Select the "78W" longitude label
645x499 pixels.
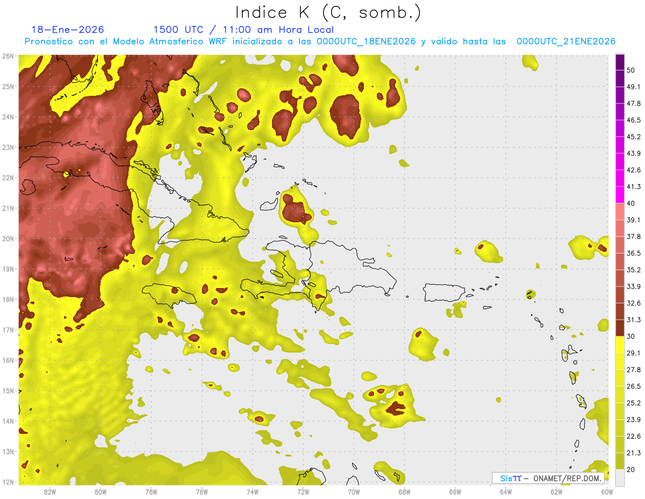(151, 491)
